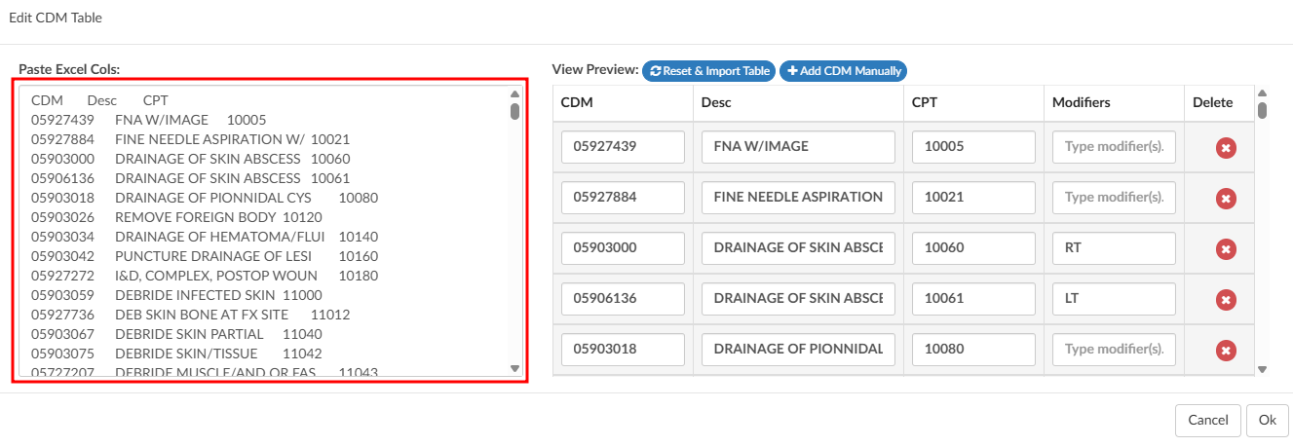The image size is (1293, 447).
Task: Click pasted line DEB SKIN BONE AT FX SITE
Action: (191, 315)
